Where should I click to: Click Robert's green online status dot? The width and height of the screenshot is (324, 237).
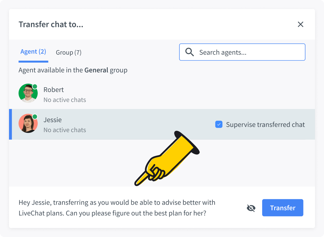click(35, 86)
